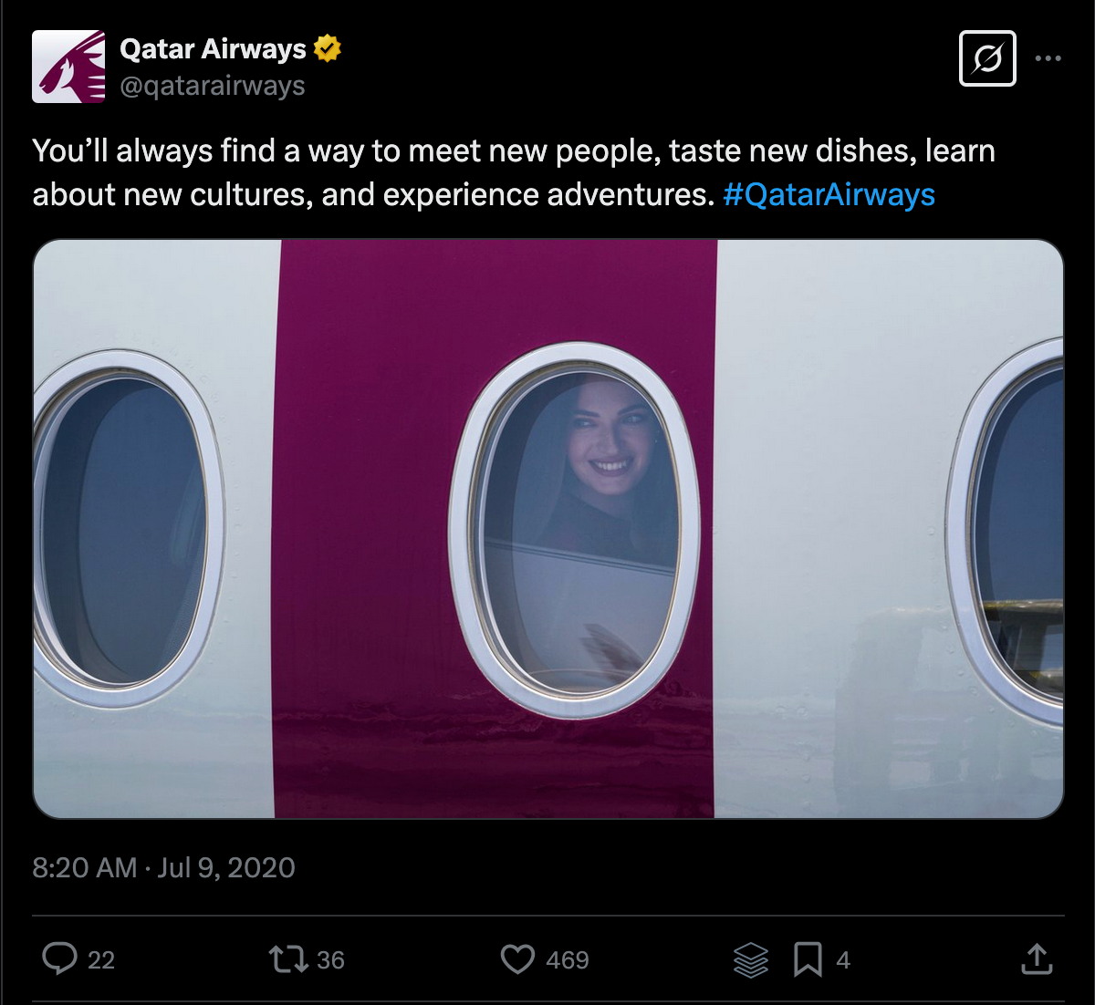Open the airplane window photo
The width and height of the screenshot is (1095, 1005).
tap(548, 529)
